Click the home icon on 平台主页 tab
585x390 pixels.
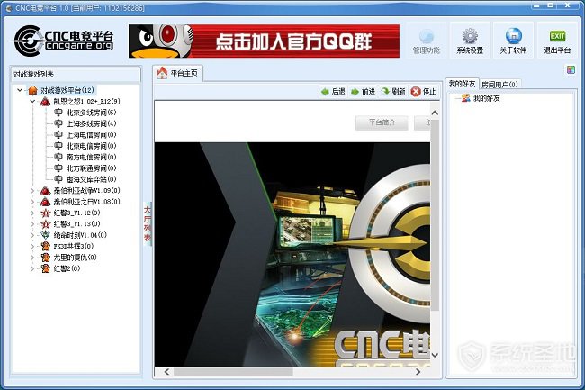(x=162, y=73)
